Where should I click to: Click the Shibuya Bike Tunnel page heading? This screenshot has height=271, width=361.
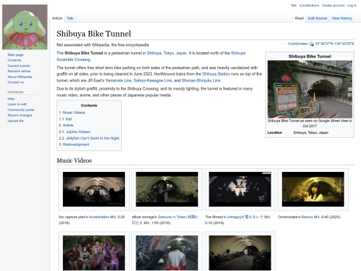(x=94, y=33)
